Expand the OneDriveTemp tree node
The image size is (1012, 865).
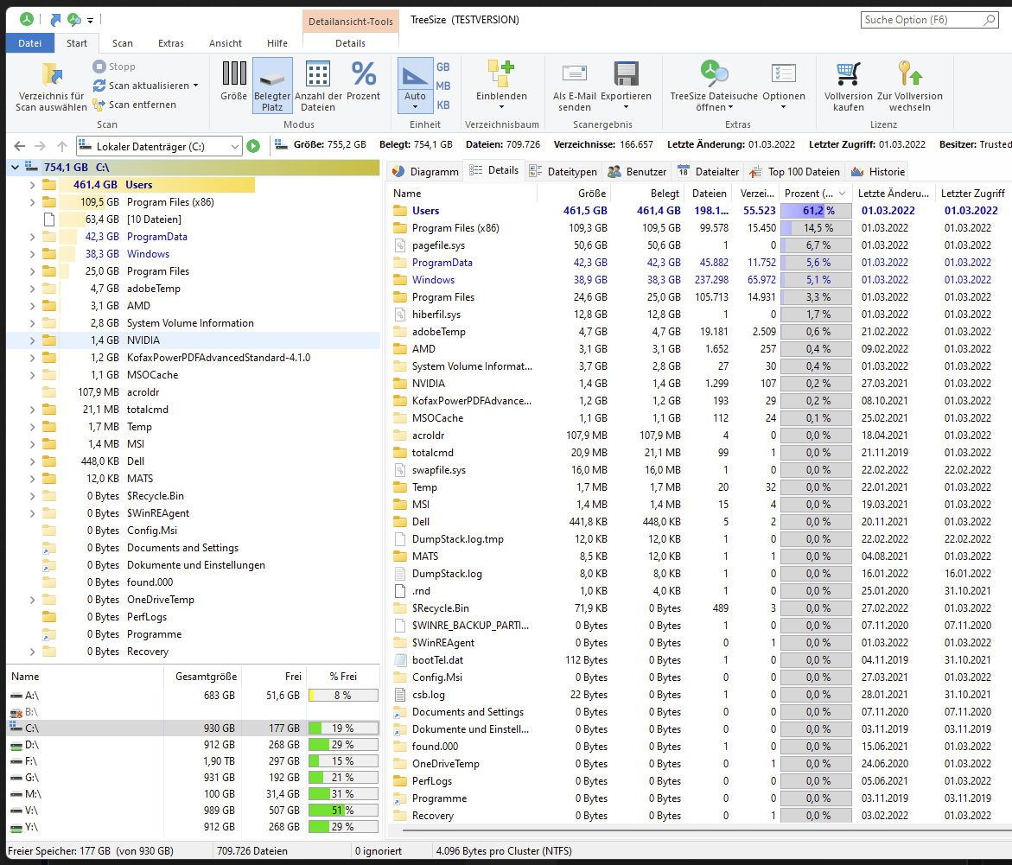(32, 600)
